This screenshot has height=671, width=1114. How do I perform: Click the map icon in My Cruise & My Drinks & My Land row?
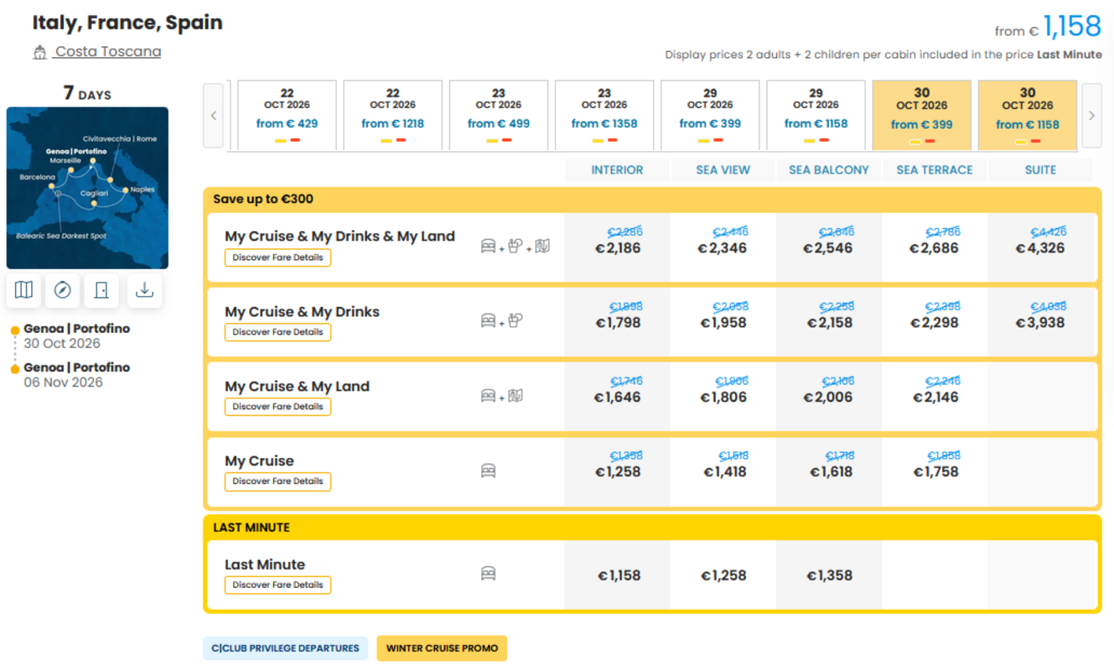tap(542, 246)
